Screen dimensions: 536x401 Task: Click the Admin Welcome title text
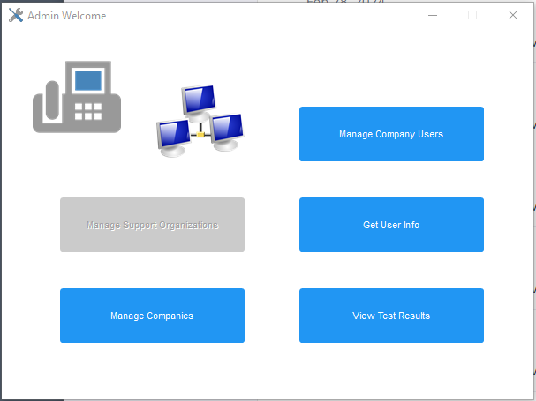(66, 16)
